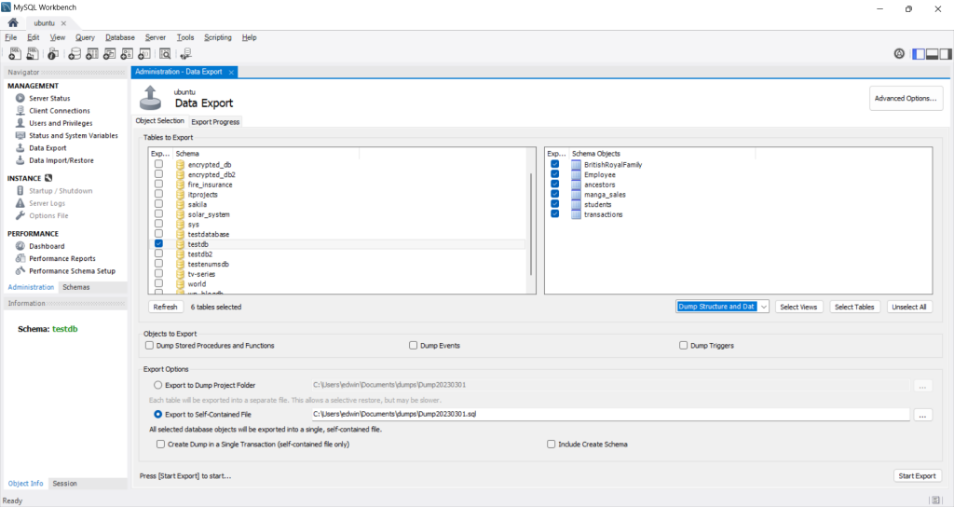Open the Scripting menu
The image size is (954, 507).
coord(218,37)
